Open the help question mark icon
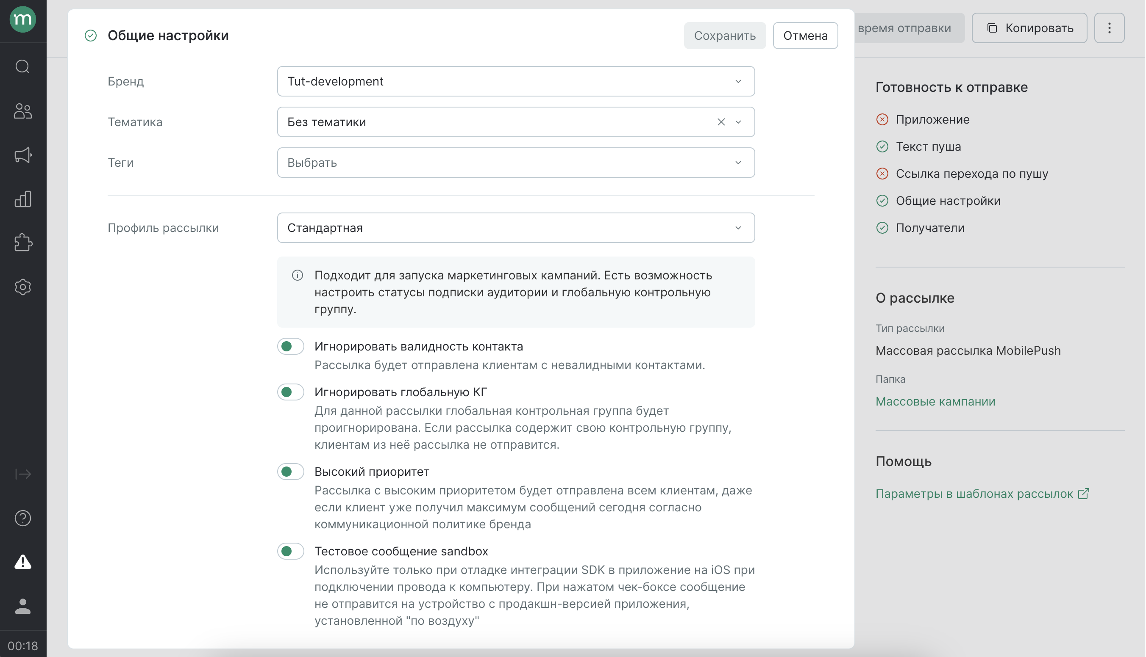 [x=22, y=518]
